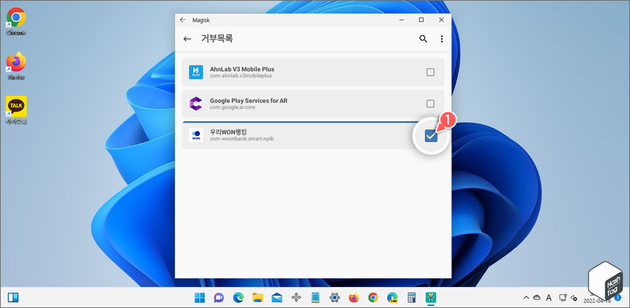Close the Magisk window

(x=441, y=20)
